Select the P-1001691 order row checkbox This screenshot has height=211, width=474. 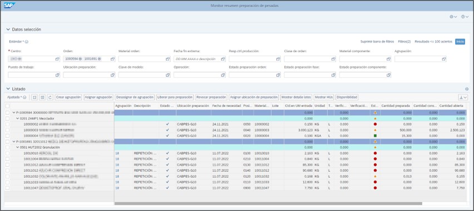[x=8, y=142]
